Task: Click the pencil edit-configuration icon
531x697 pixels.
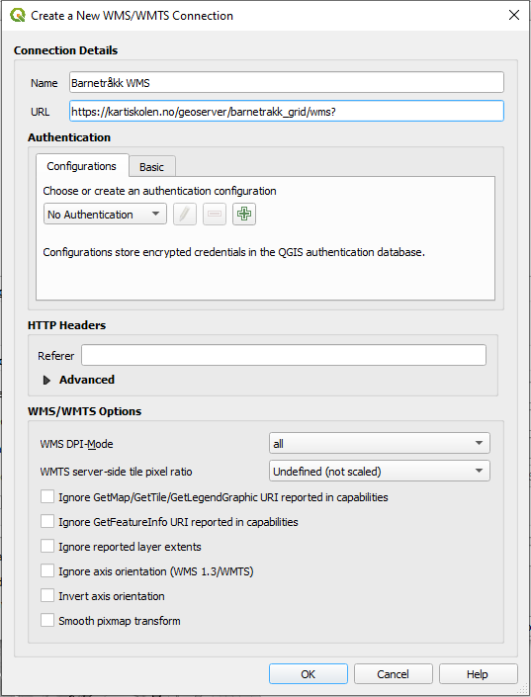Action: (x=185, y=215)
